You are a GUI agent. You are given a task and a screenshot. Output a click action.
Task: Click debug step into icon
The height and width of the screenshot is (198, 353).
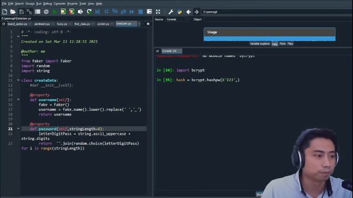[115, 12]
